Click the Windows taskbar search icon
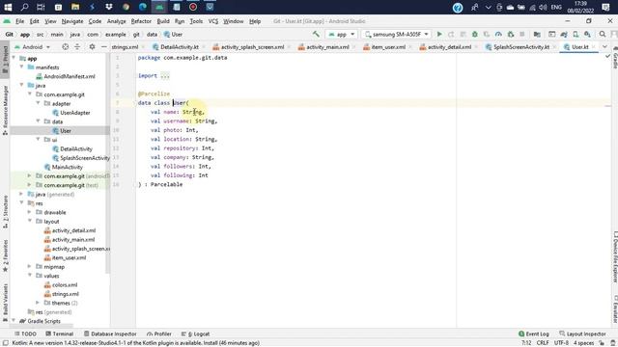Screen dimensions: 618x347 click(x=24, y=7)
